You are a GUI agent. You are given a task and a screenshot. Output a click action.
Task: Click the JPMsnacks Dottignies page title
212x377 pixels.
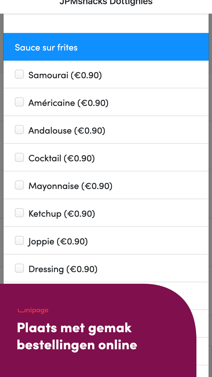tap(106, 3)
